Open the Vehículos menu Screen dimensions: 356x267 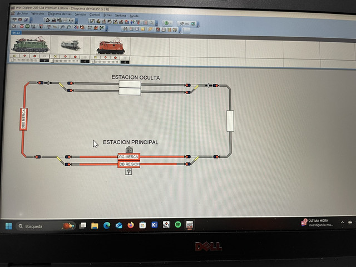pyautogui.click(x=38, y=13)
